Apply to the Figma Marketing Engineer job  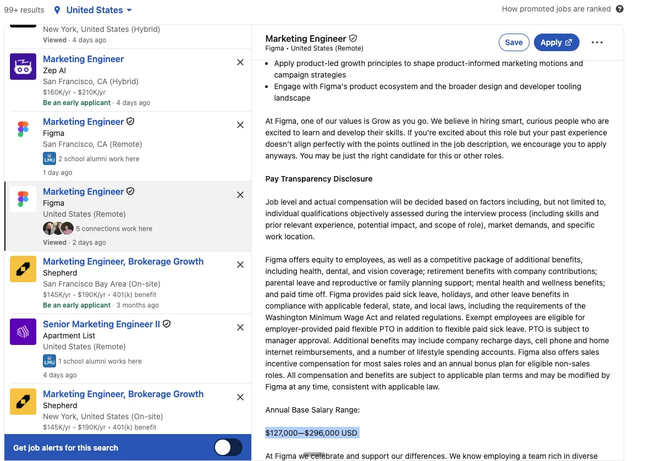[x=556, y=42]
